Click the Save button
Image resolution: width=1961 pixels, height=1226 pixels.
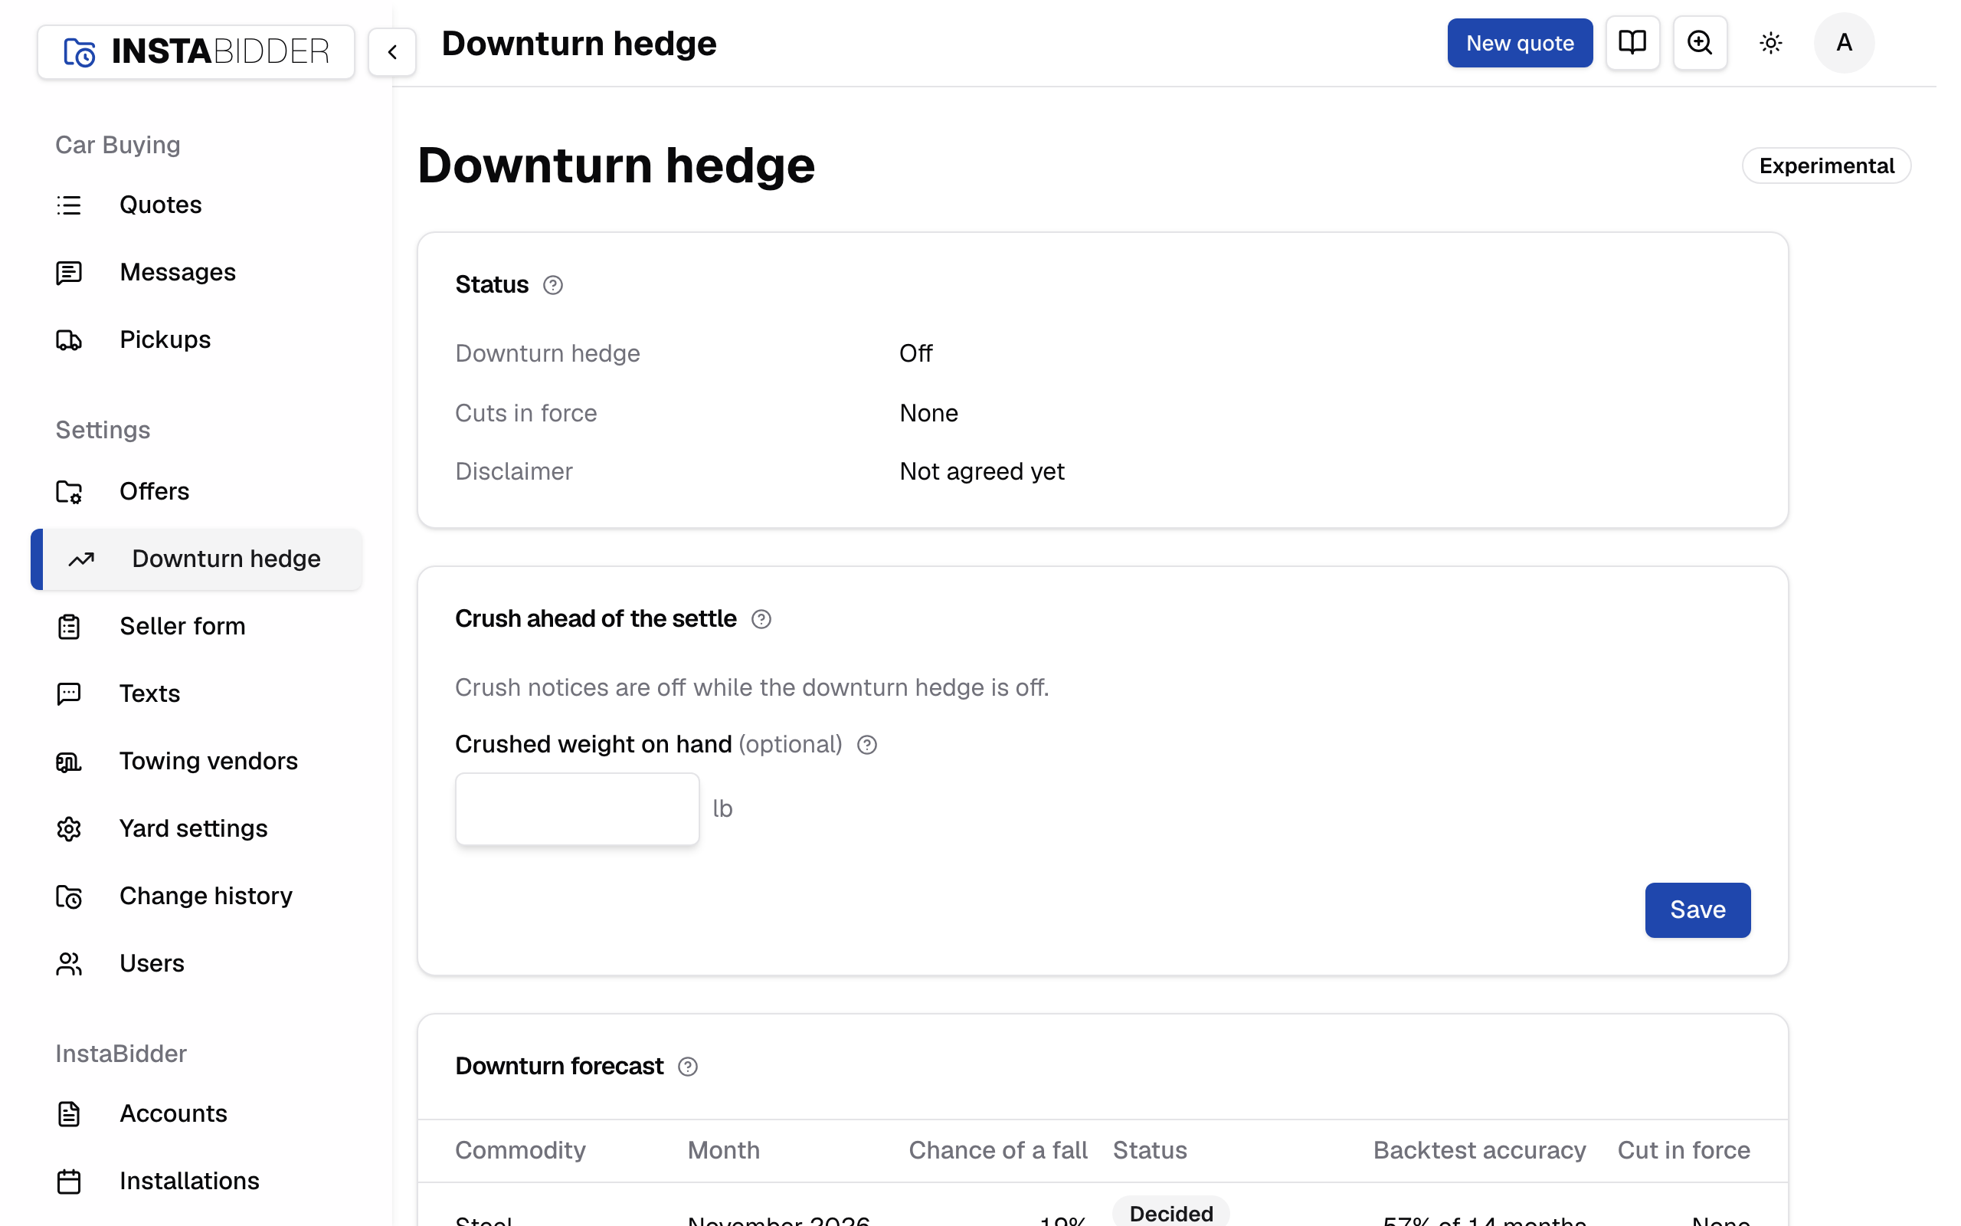[1697, 910]
